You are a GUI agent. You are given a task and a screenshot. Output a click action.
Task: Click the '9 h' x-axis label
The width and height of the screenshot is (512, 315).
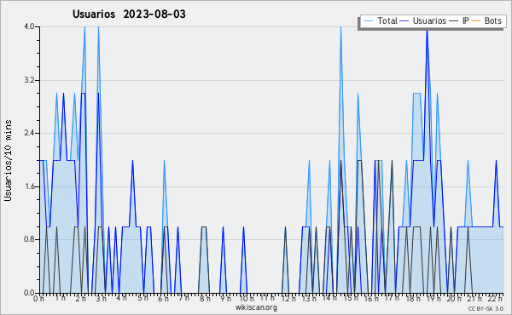[x=225, y=298]
